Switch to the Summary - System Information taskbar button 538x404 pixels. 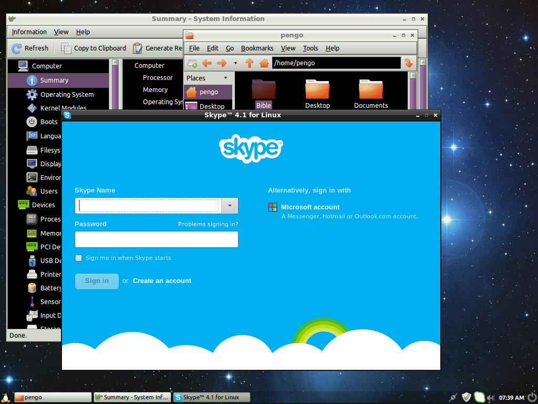pyautogui.click(x=132, y=398)
